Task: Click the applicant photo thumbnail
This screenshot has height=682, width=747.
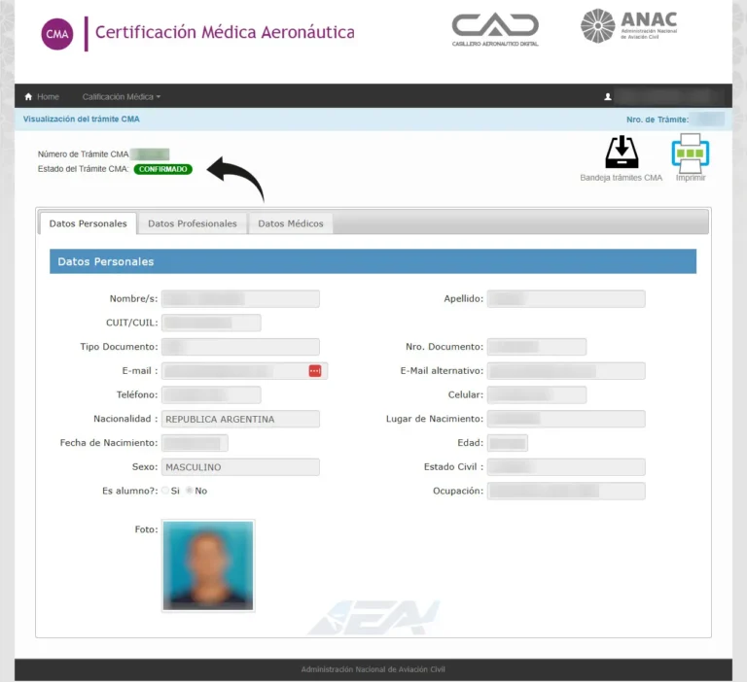Action: coord(208,565)
